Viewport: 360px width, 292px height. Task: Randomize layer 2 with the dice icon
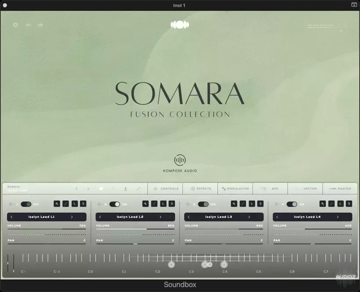(154, 203)
